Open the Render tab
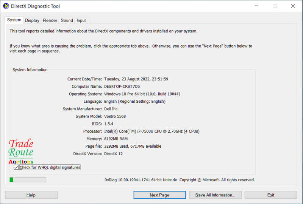This screenshot has height=204, width=303. click(x=50, y=20)
